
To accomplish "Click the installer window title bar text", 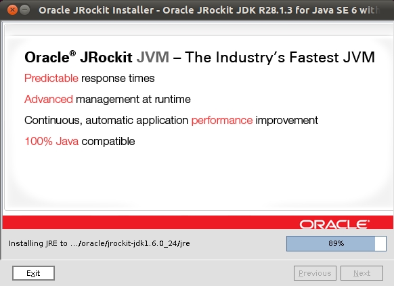I will (209, 10).
